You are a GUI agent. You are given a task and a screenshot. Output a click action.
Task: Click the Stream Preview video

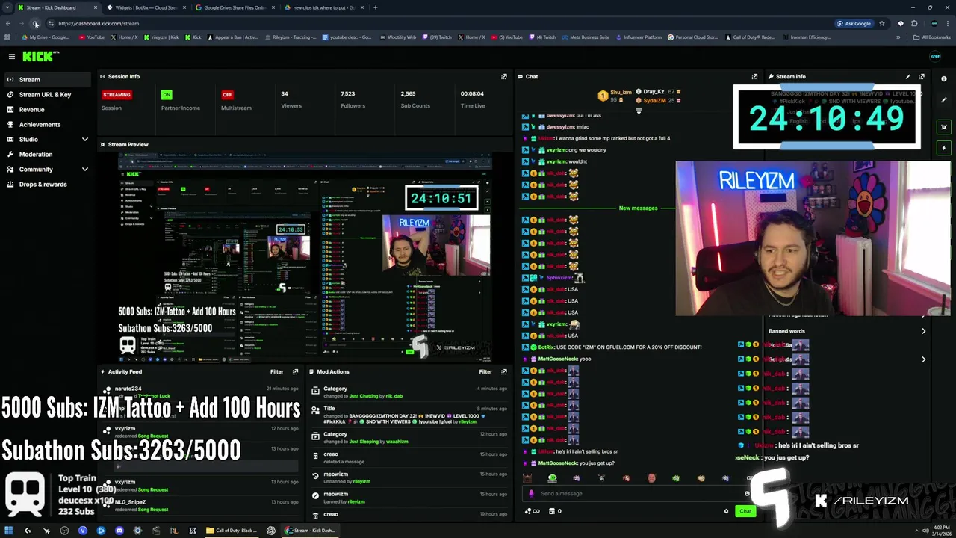click(x=305, y=258)
